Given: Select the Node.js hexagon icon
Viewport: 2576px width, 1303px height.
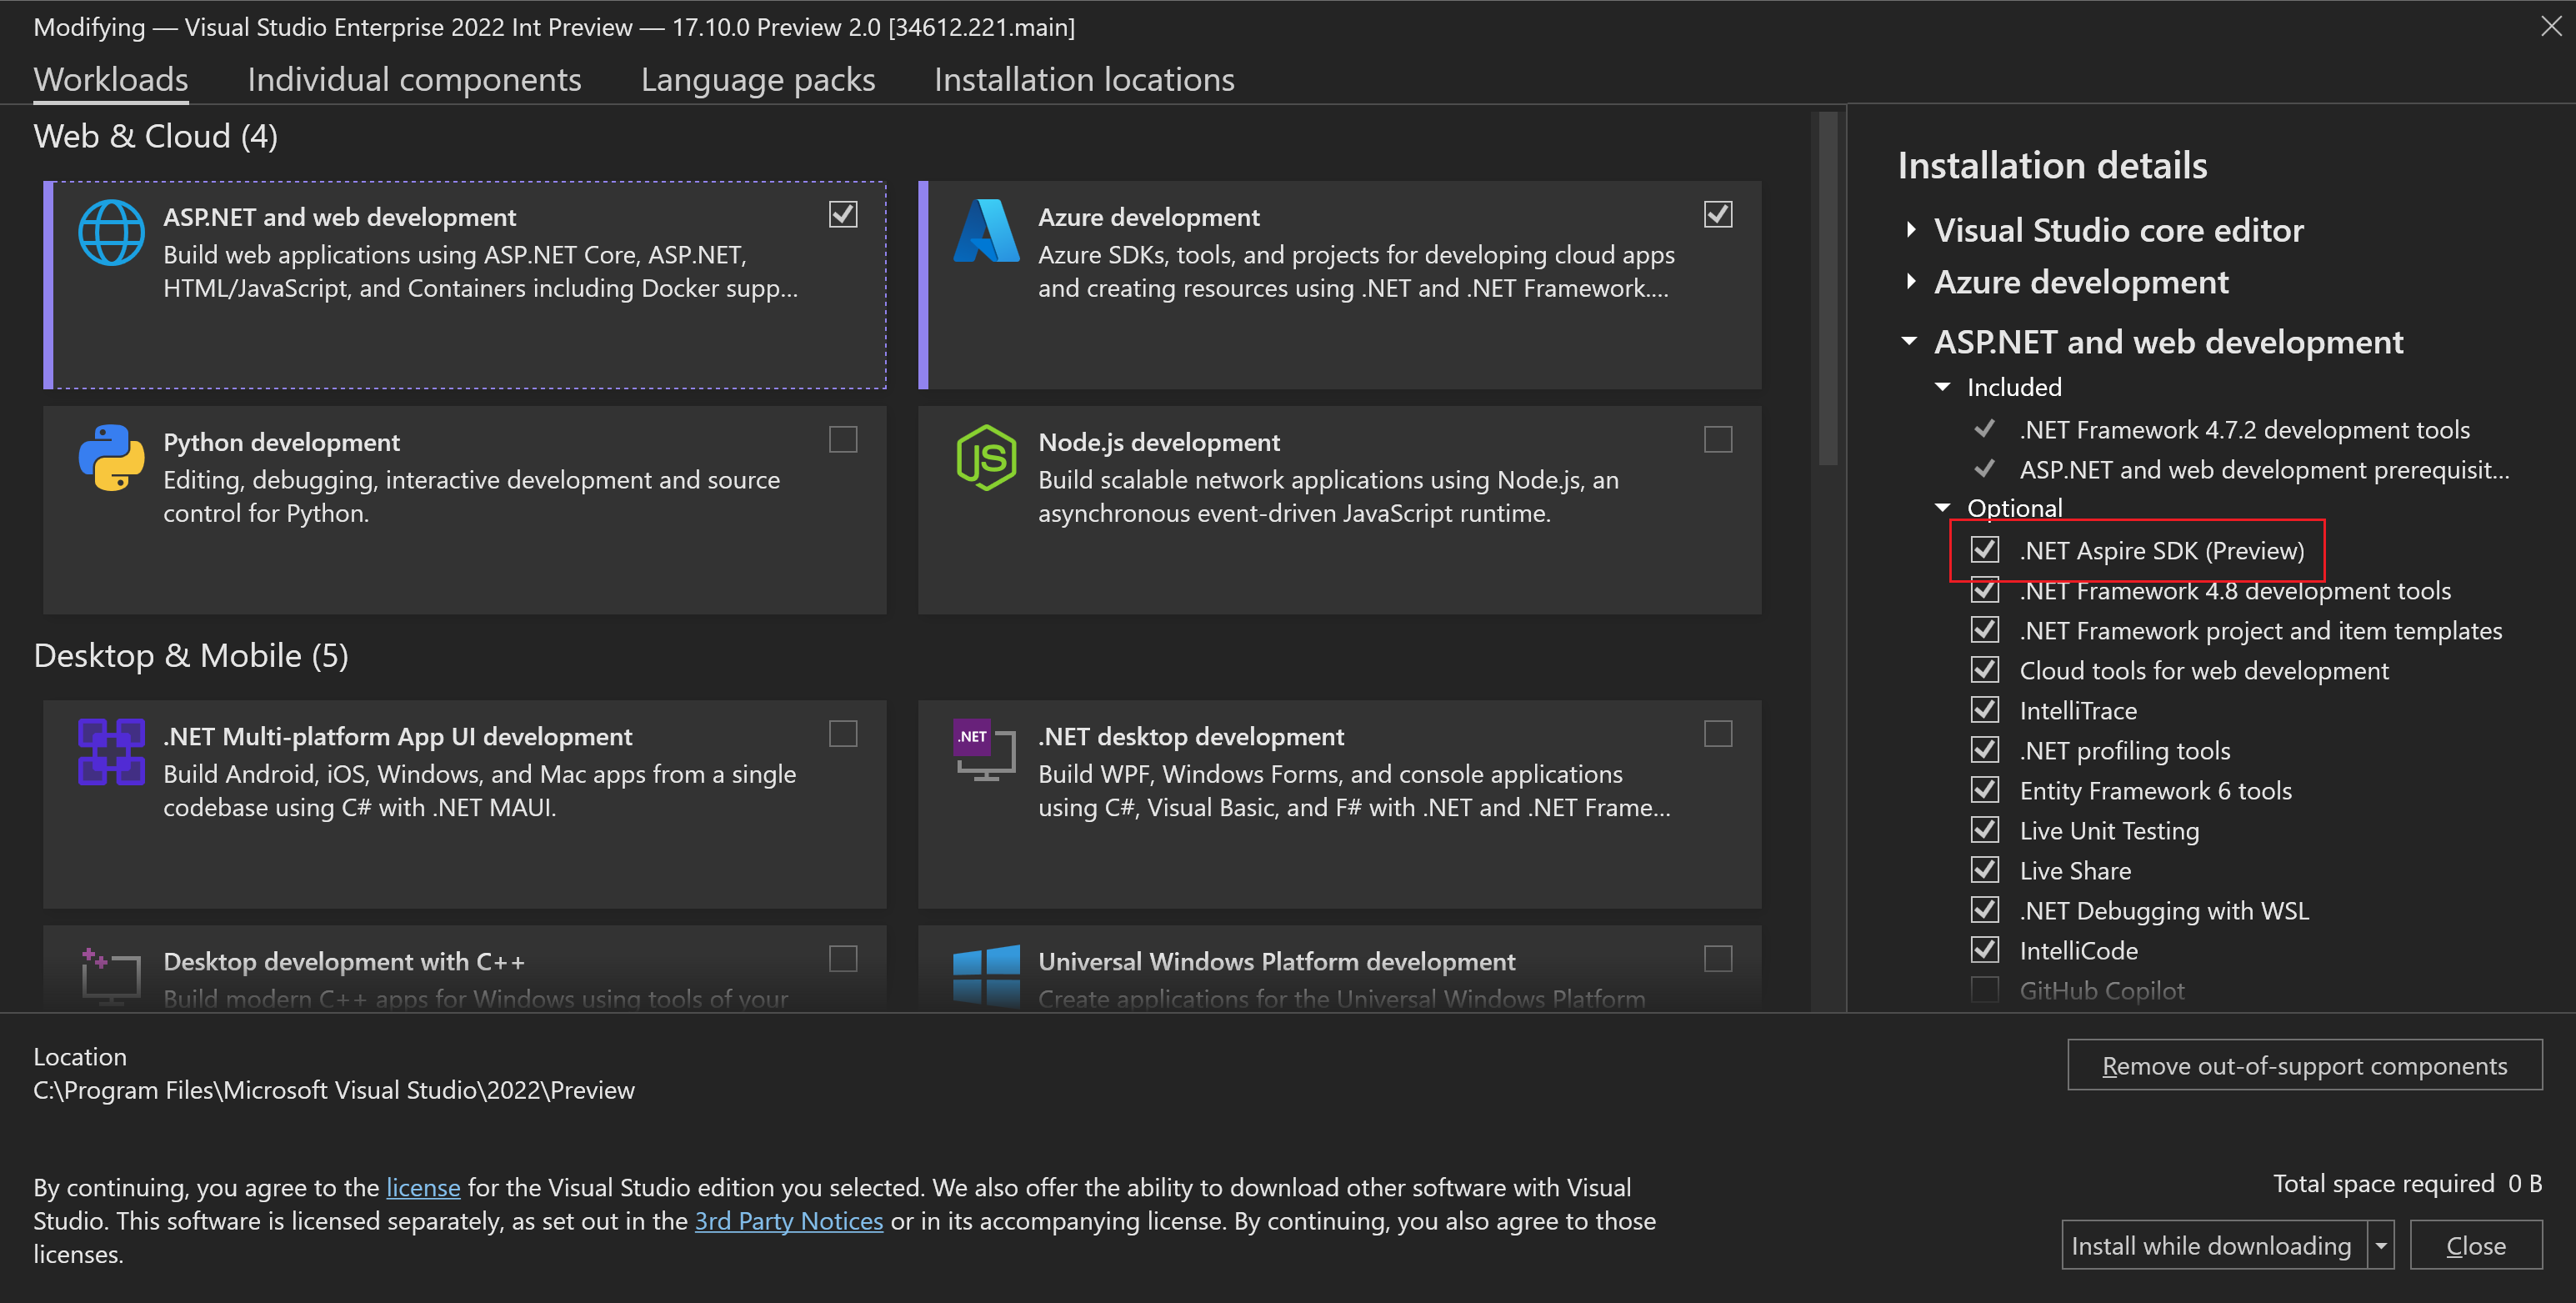Looking at the screenshot, I should [x=986, y=457].
